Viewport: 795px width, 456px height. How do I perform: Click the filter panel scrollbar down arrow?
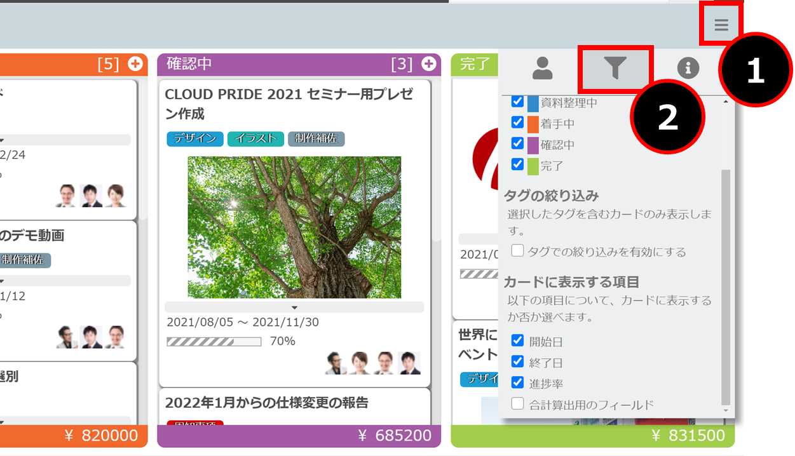[726, 412]
